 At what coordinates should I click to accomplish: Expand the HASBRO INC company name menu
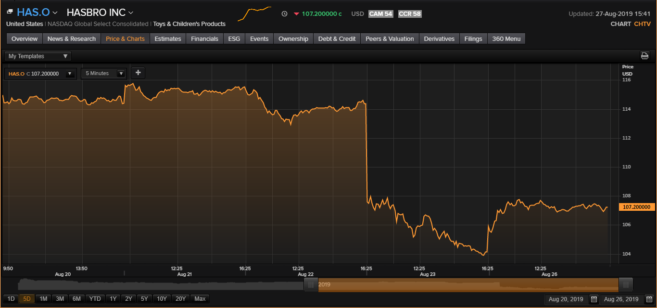(131, 13)
